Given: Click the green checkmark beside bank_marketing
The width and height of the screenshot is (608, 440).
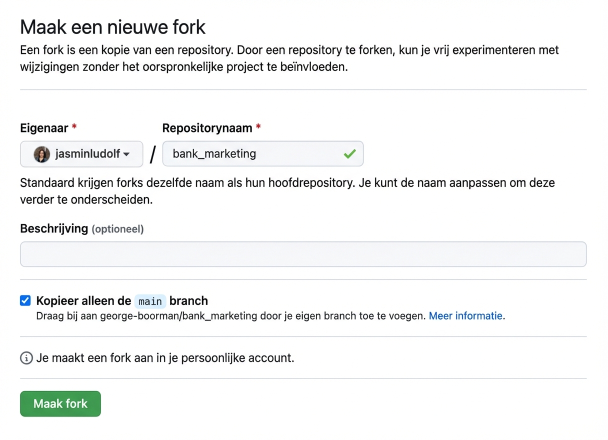Looking at the screenshot, I should pyautogui.click(x=349, y=154).
